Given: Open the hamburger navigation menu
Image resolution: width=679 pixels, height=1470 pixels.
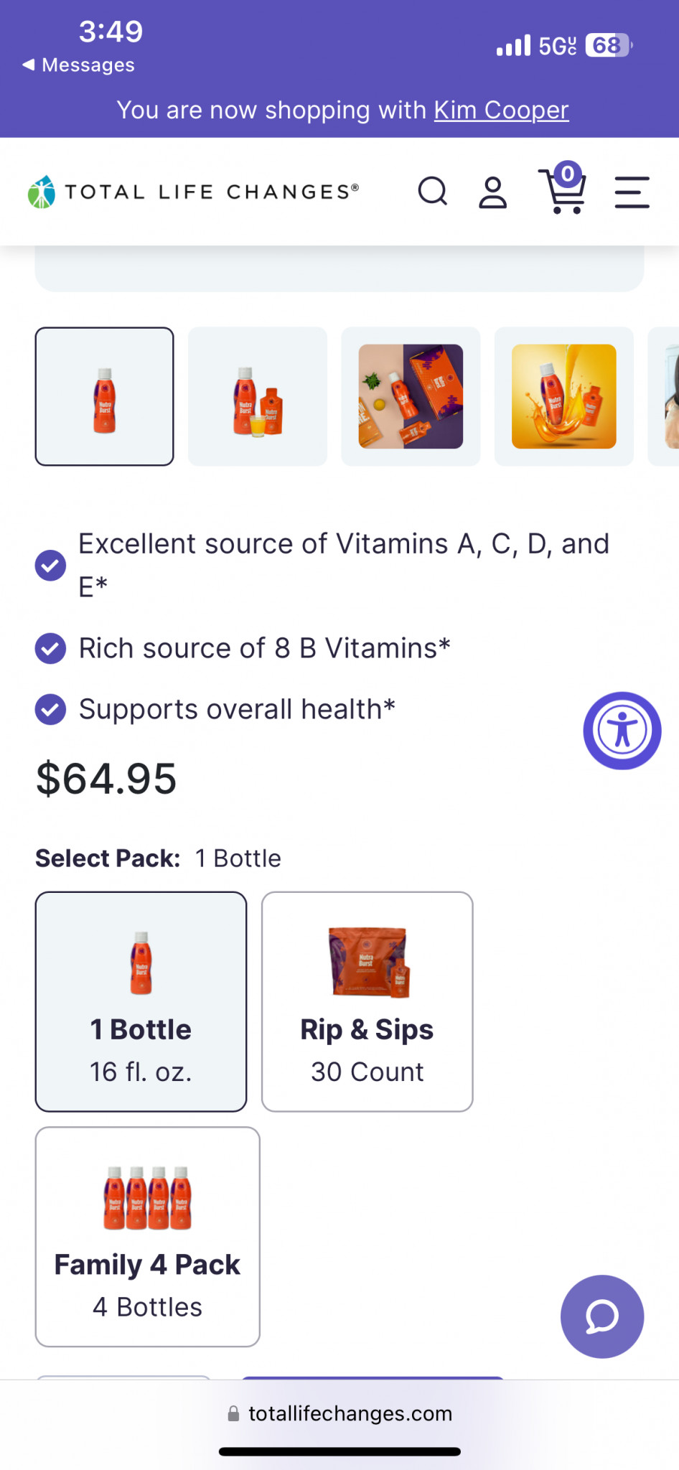Looking at the screenshot, I should pyautogui.click(x=632, y=192).
